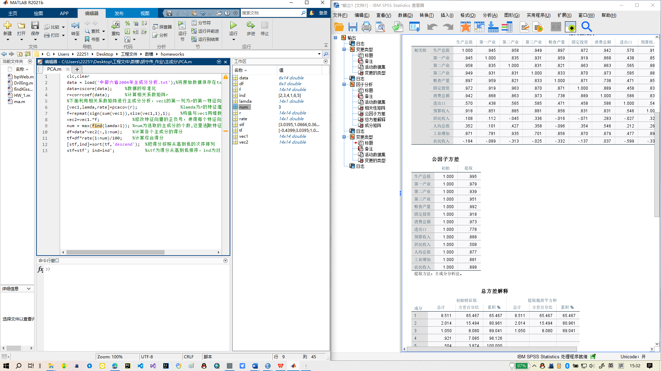Open the SPSS 分析(A) menu
The width and height of the screenshot is (661, 371).
[490, 15]
